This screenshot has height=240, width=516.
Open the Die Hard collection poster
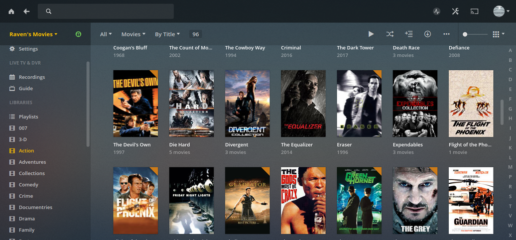coord(192,103)
